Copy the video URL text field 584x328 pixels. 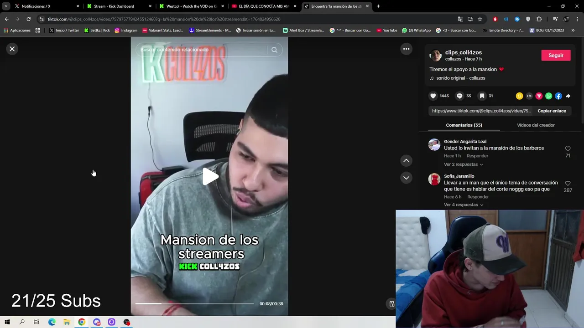tap(481, 111)
